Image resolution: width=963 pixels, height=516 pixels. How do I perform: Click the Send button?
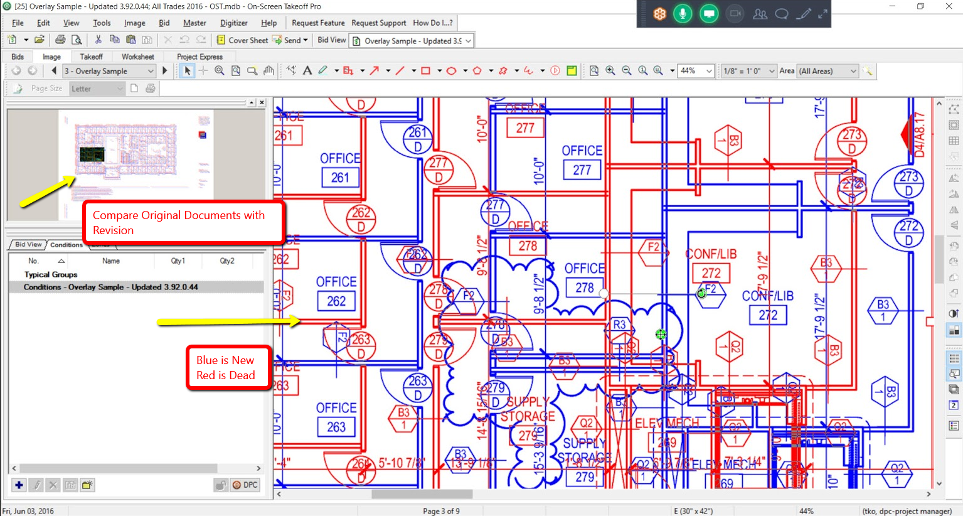tap(287, 40)
